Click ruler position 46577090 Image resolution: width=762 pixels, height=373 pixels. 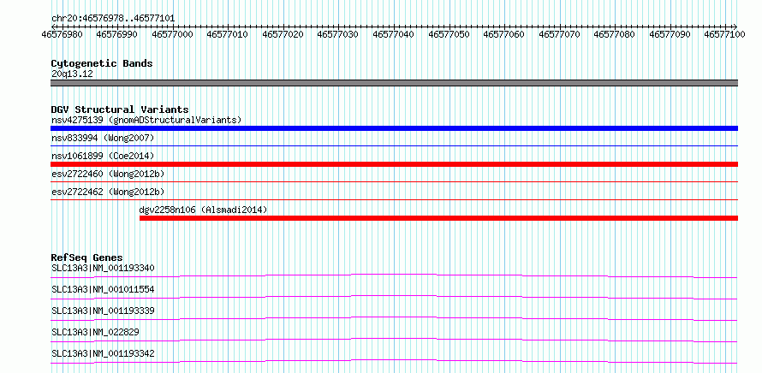coord(670,34)
